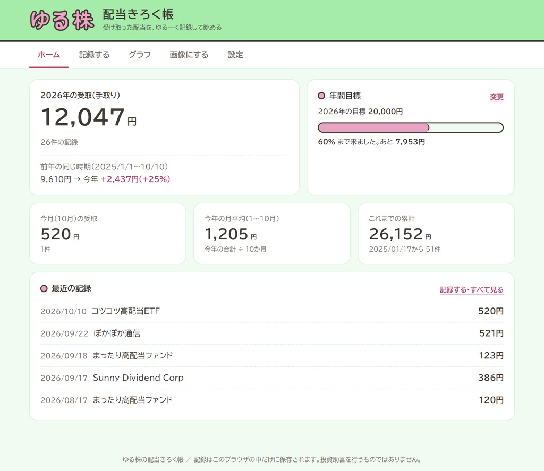Select the 2026/09/18 まったり高配当ファンド row
The height and width of the screenshot is (471, 544).
271,355
